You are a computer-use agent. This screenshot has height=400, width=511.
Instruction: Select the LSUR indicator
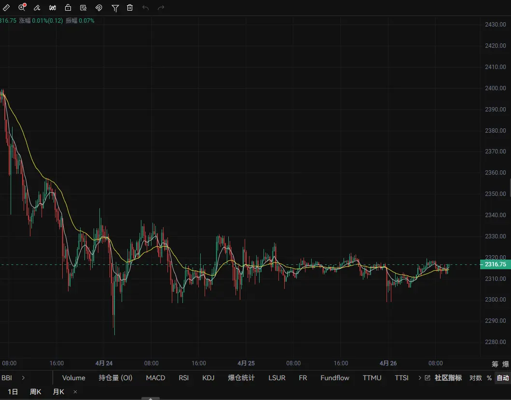pyautogui.click(x=276, y=378)
